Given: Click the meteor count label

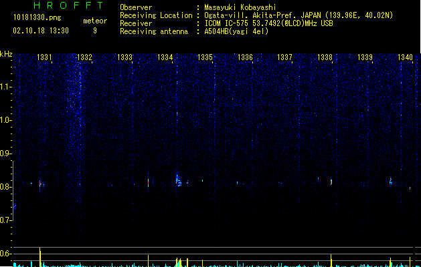Looking at the screenshot, I should [x=95, y=21].
